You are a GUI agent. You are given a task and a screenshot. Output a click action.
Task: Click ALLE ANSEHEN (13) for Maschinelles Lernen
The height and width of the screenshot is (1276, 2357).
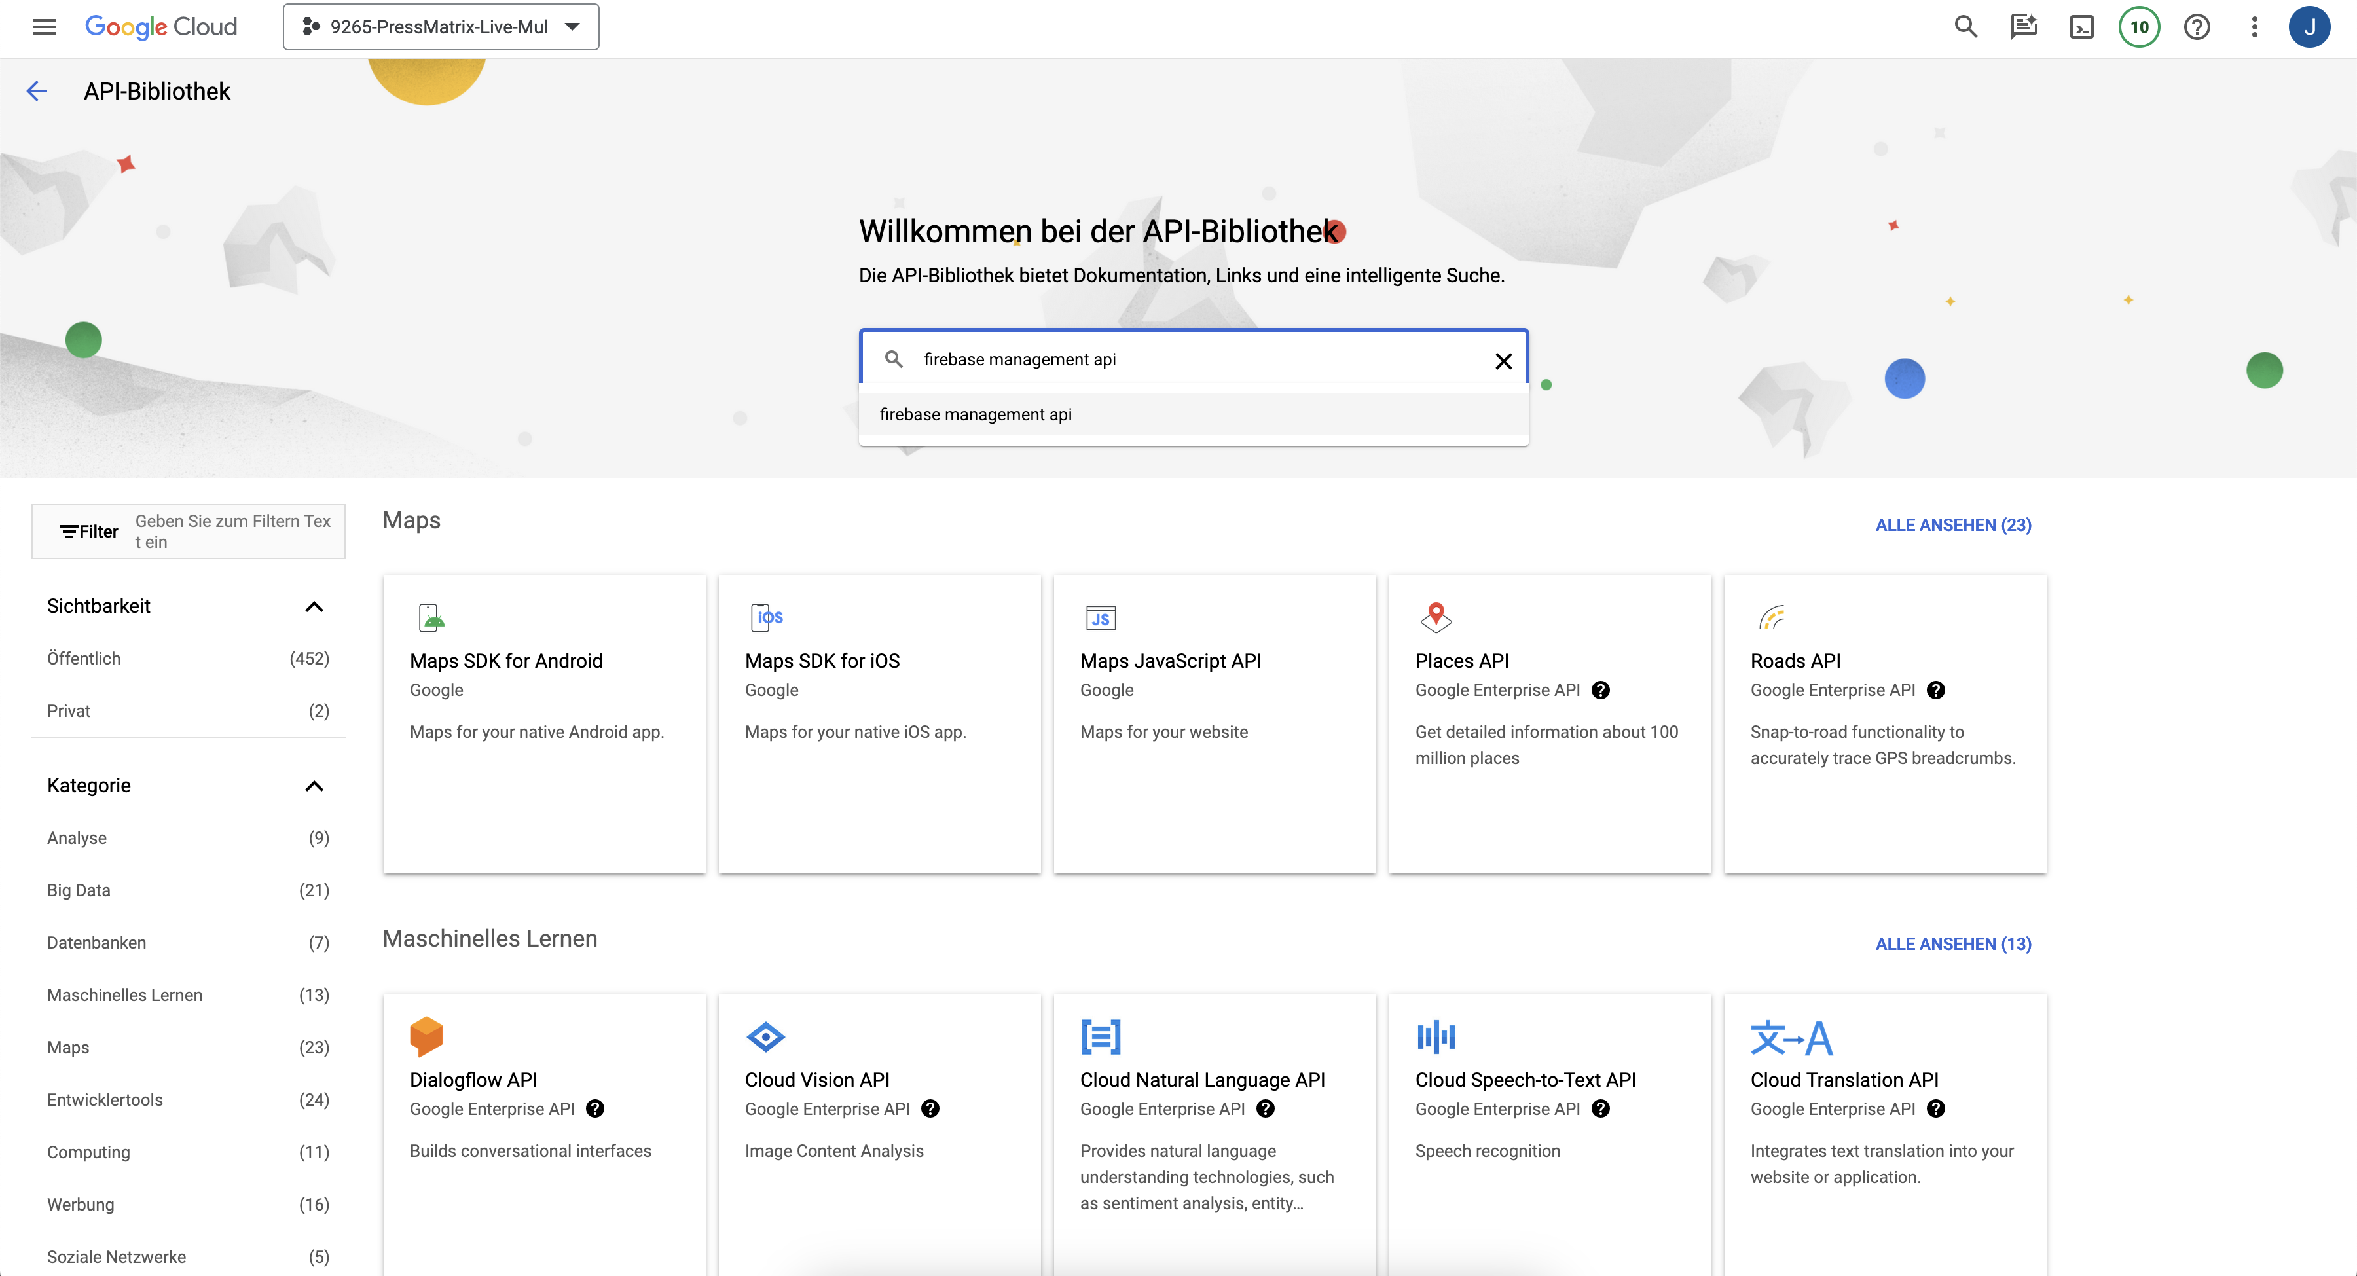coord(1952,944)
